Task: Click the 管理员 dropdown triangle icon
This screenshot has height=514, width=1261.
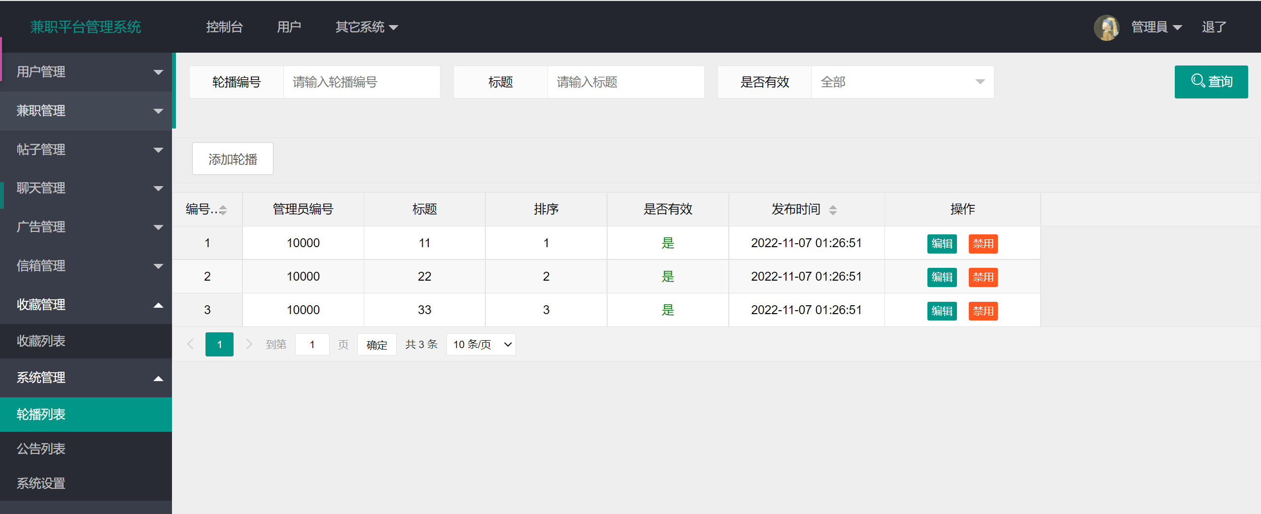Action: coord(1178,28)
